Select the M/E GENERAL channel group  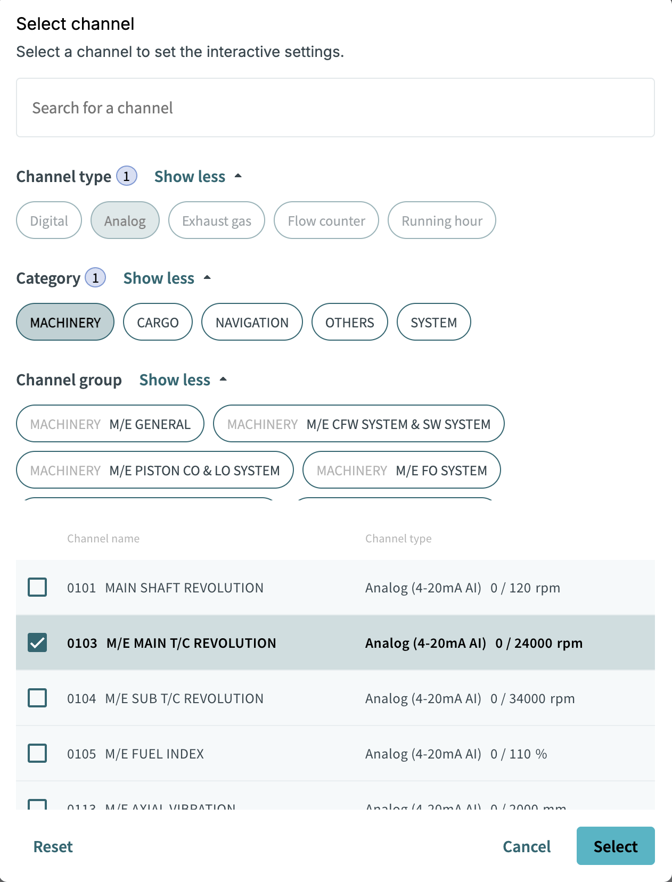(110, 424)
